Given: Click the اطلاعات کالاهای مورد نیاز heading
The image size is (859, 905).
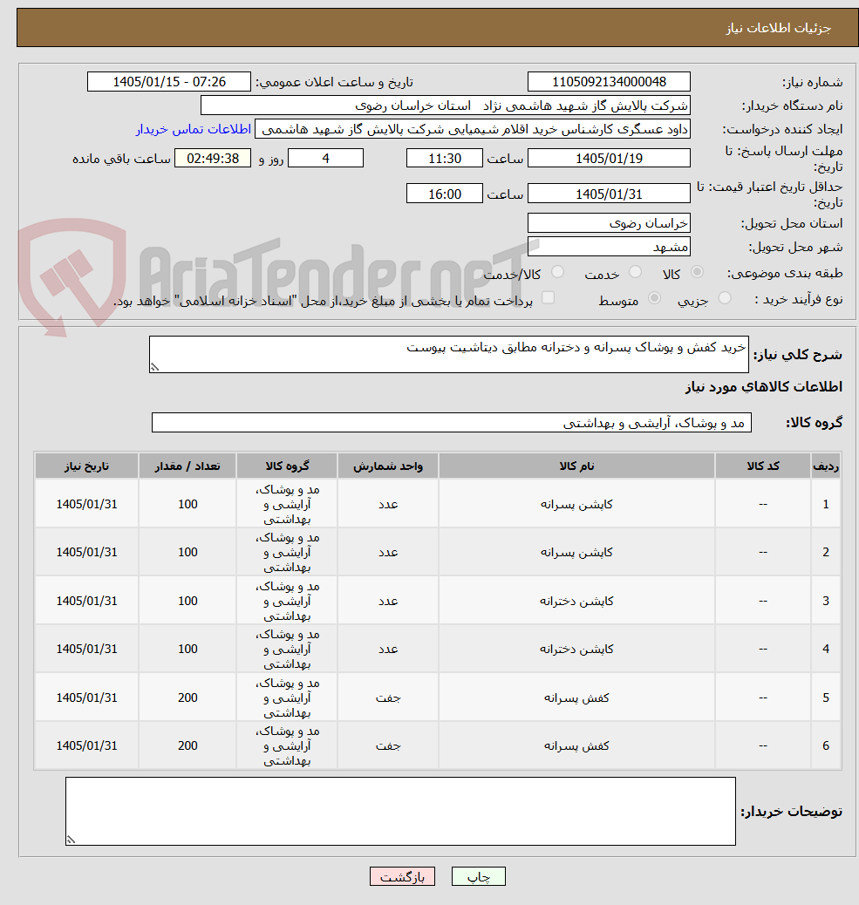Looking at the screenshot, I should pyautogui.click(x=764, y=387).
